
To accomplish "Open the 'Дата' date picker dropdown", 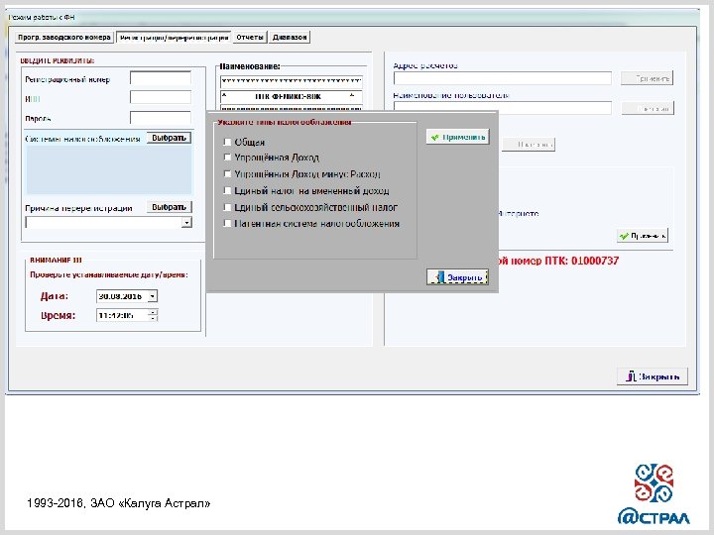I will click(153, 296).
